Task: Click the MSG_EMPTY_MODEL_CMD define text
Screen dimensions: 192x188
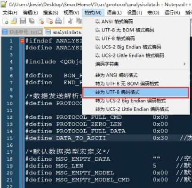Action: 93,180
